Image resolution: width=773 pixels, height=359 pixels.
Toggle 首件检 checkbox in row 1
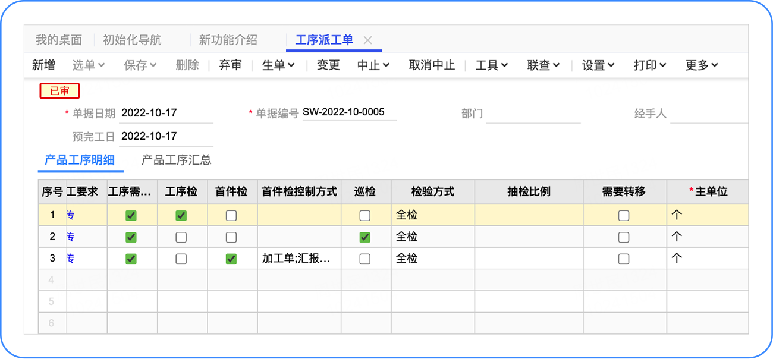(x=231, y=216)
